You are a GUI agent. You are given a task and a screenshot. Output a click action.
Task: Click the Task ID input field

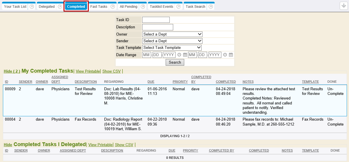pos(156,20)
